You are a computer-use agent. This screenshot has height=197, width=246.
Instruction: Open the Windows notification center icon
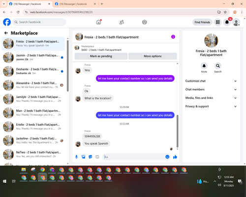tap(240, 181)
